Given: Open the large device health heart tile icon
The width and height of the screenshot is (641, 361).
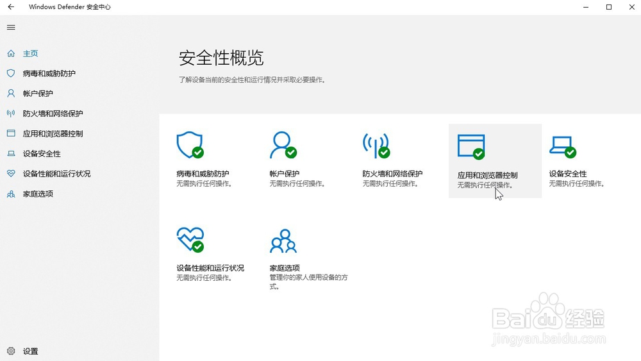Looking at the screenshot, I should click(190, 240).
